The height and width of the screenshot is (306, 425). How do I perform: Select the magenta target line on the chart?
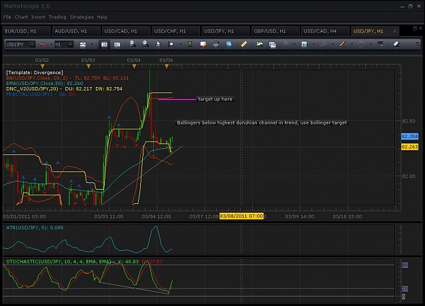tap(177, 99)
